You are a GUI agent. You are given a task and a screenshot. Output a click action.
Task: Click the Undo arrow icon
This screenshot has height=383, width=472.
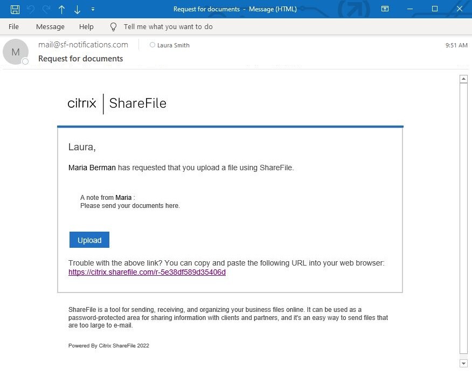tap(31, 9)
